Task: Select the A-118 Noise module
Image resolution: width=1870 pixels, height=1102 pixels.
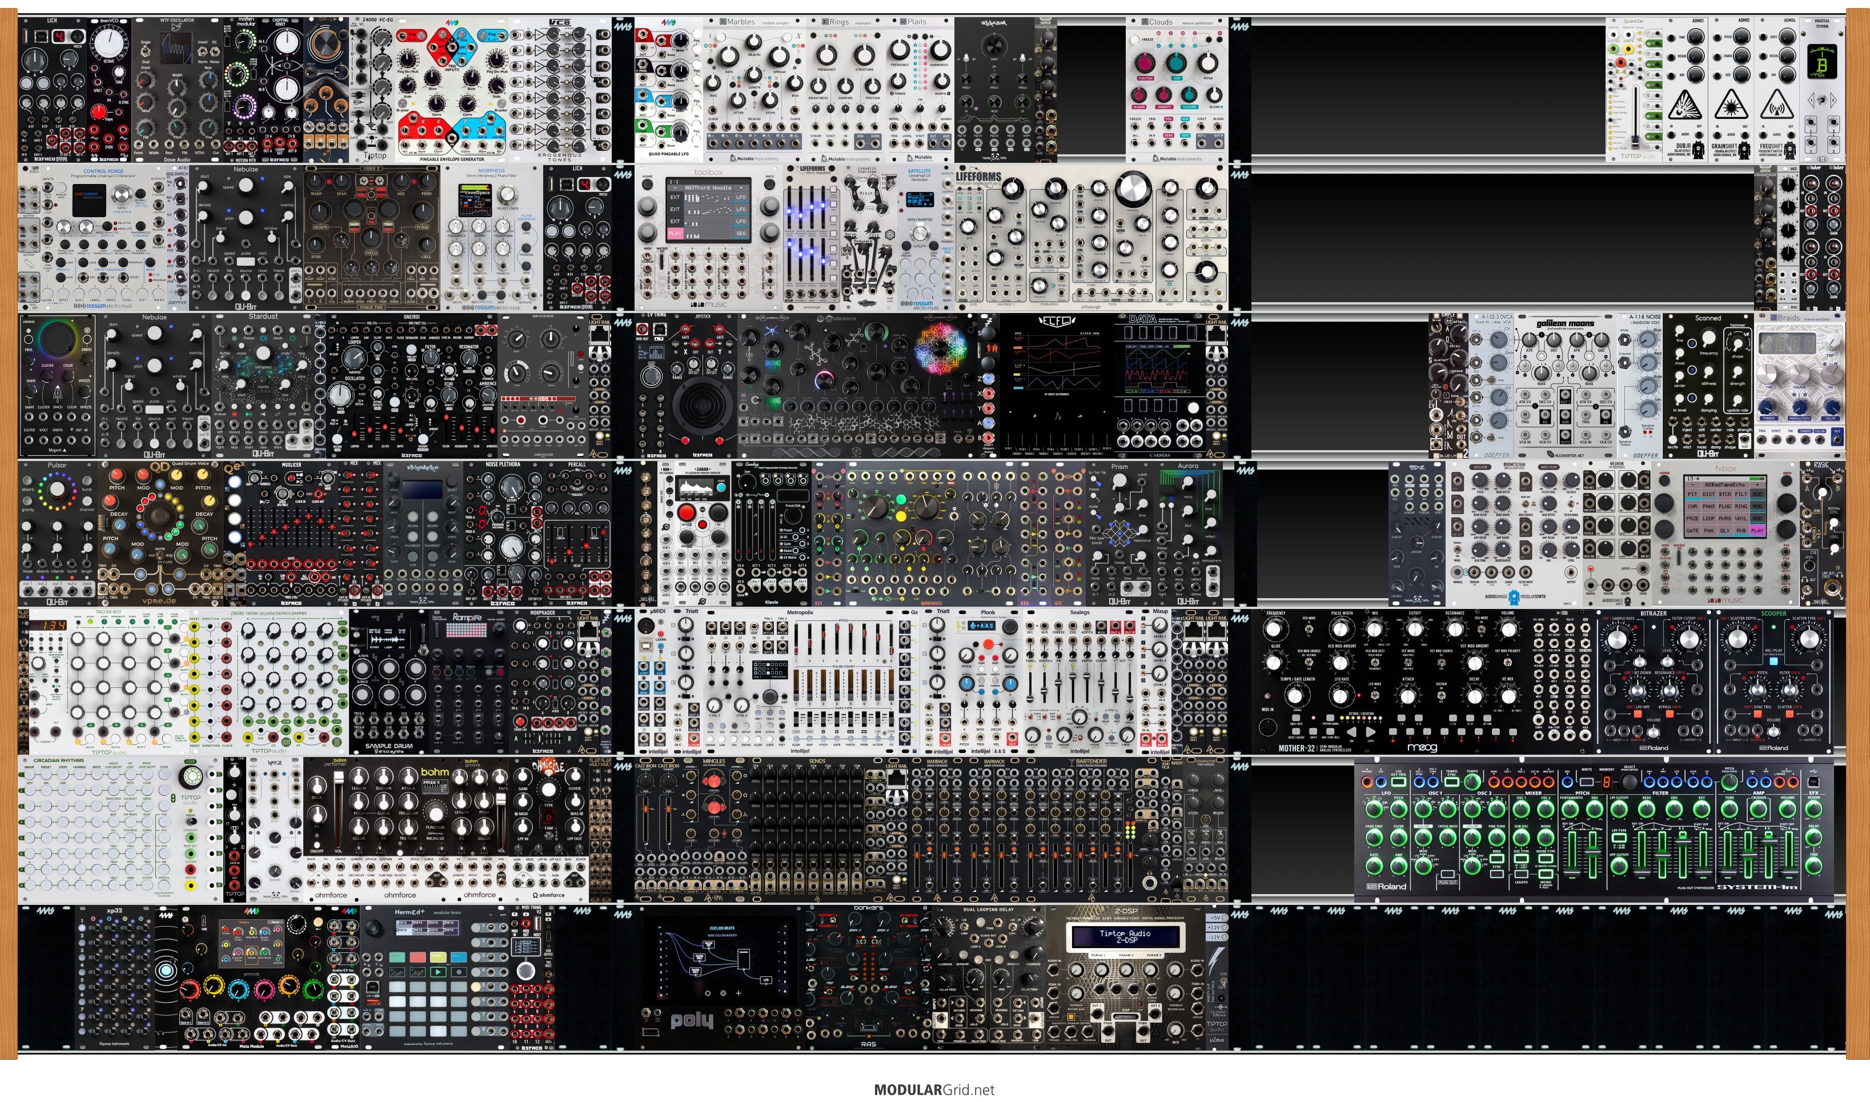Action: click(1639, 386)
